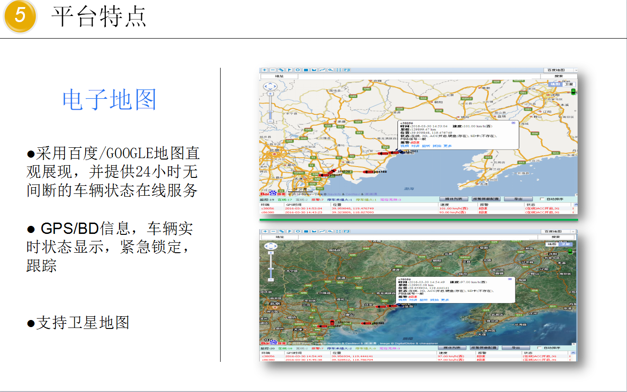Click 媒体列表 button below lower satellite map
The height and width of the screenshot is (392, 627).
[x=451, y=348]
